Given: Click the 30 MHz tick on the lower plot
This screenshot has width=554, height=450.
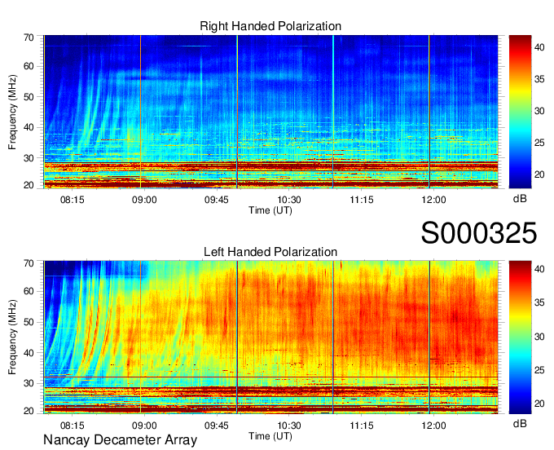Looking at the screenshot, I should pos(29,383).
